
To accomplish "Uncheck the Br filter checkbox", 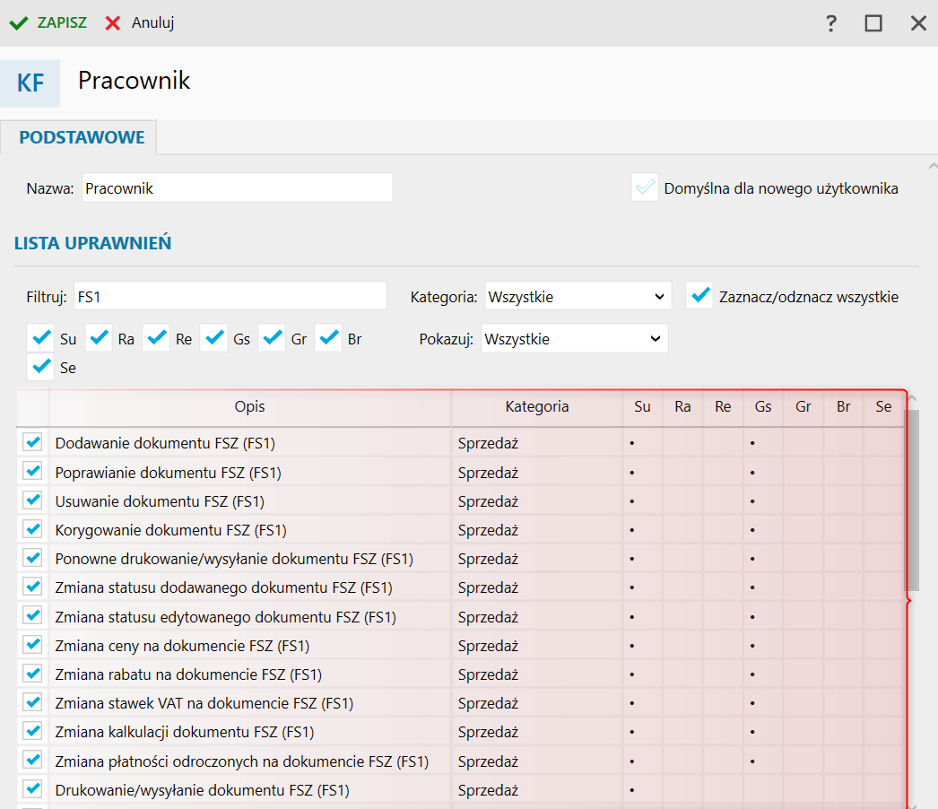I will [328, 338].
